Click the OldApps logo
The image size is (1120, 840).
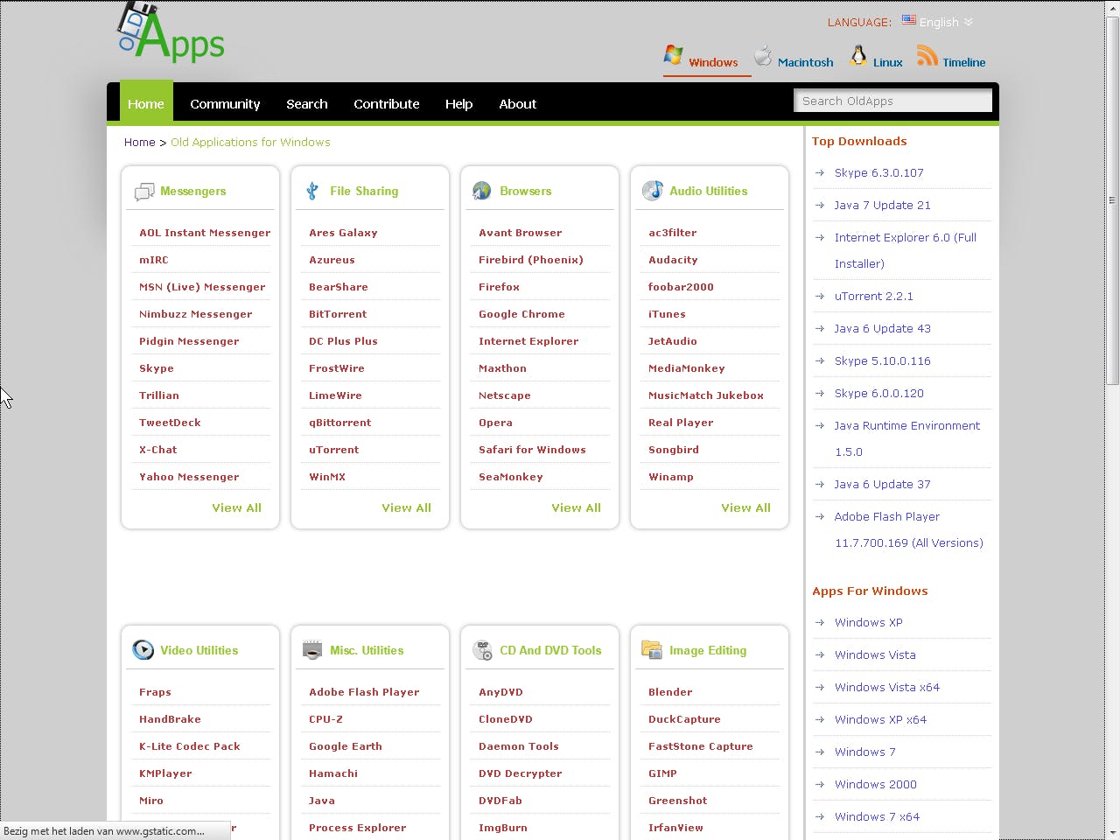coord(171,33)
